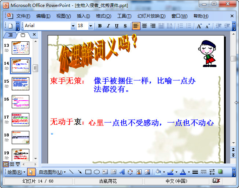Image resolution: width=239 pixels, height=188 pixels.
Task: Select the Rectangle drawing tool
Action: 88,172
